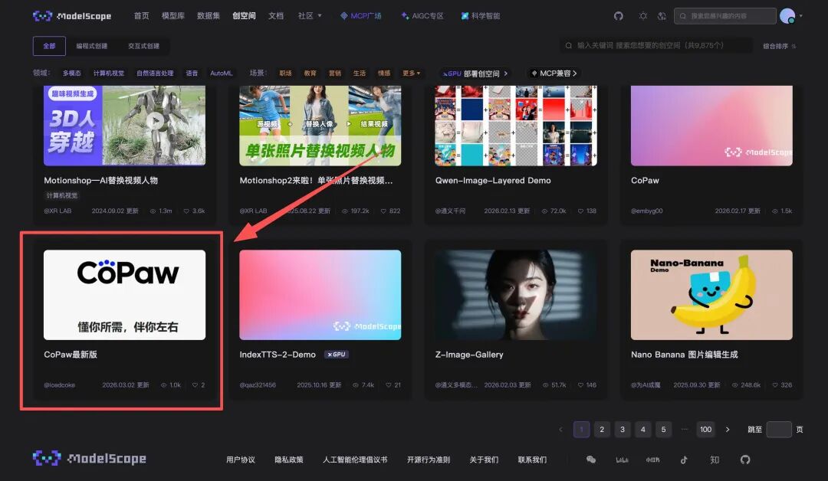
Task: Filter by 多模态 domain
Action: tap(72, 74)
